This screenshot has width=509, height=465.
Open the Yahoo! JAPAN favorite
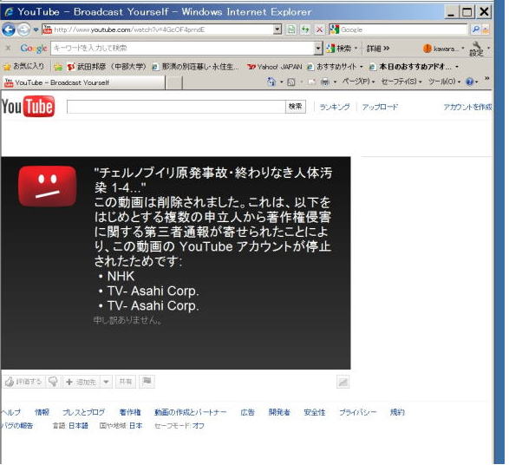point(274,67)
